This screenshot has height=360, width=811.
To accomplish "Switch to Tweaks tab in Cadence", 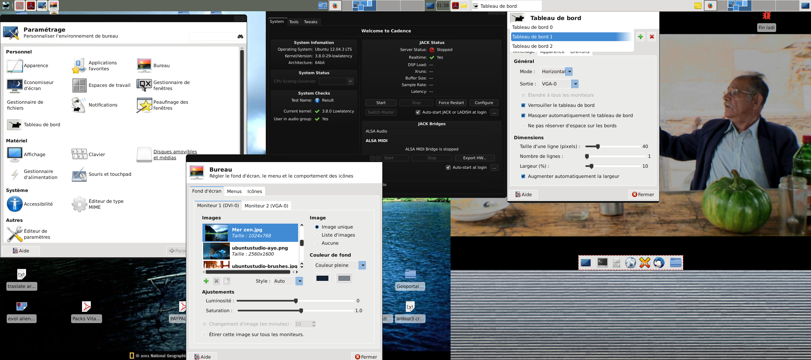I will pyautogui.click(x=310, y=22).
